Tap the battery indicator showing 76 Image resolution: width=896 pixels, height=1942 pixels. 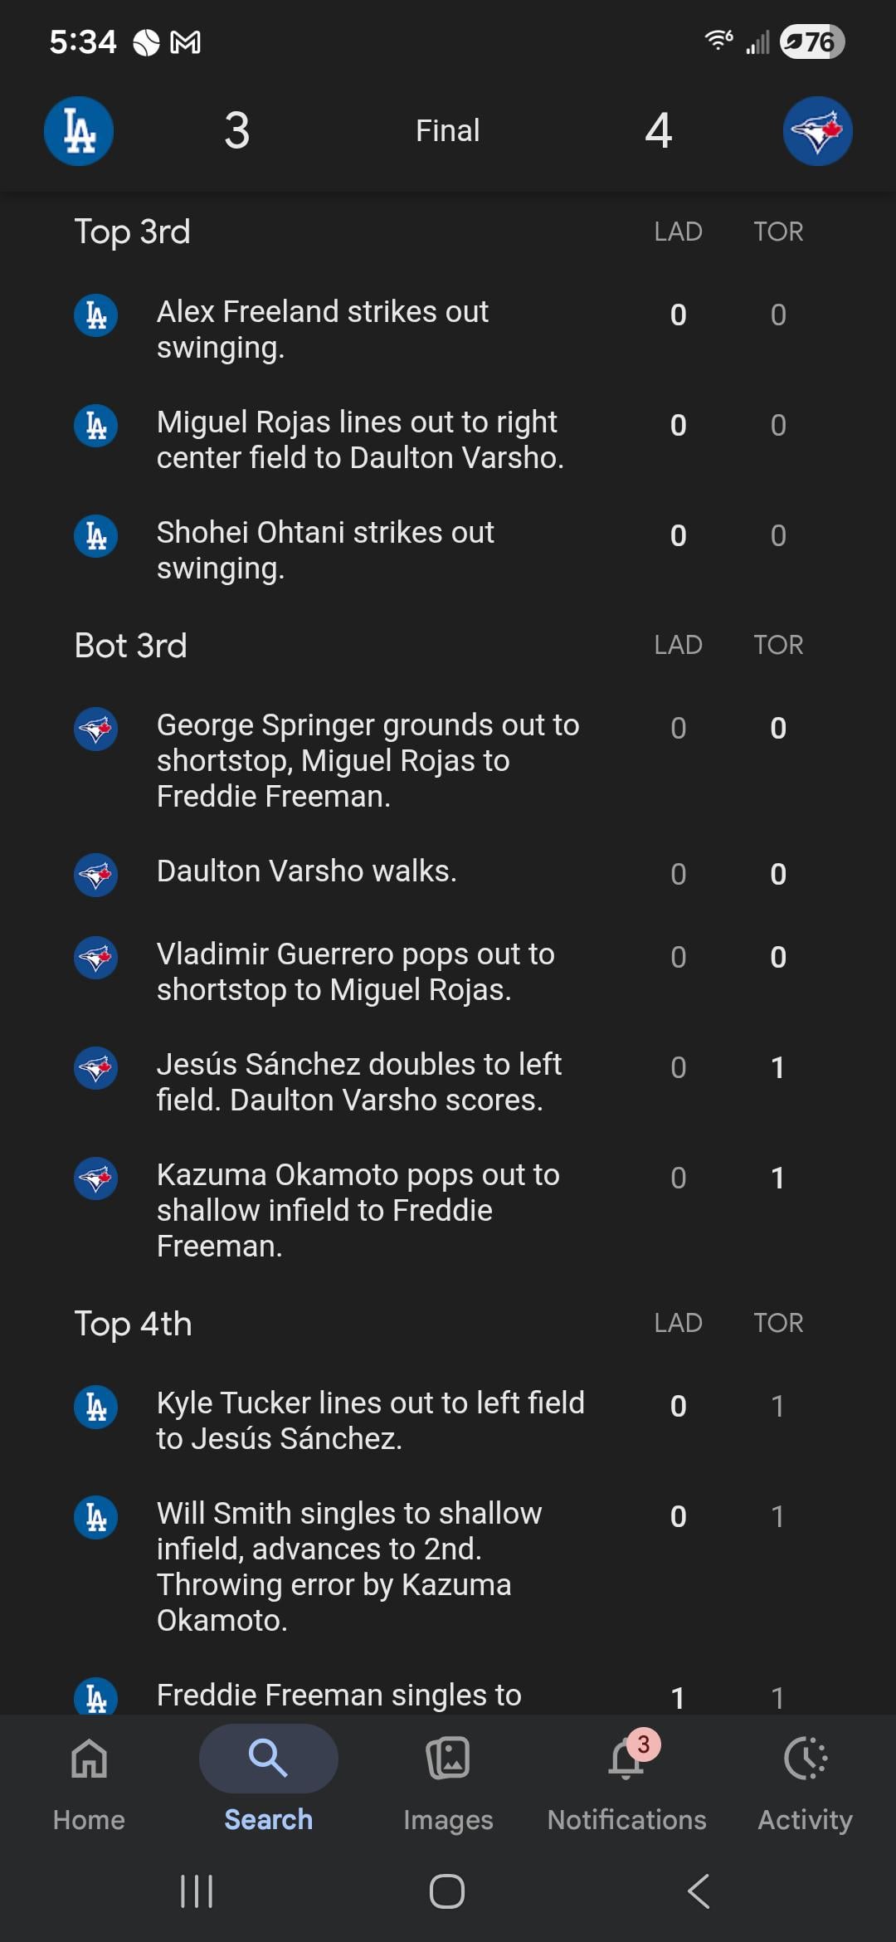(811, 41)
